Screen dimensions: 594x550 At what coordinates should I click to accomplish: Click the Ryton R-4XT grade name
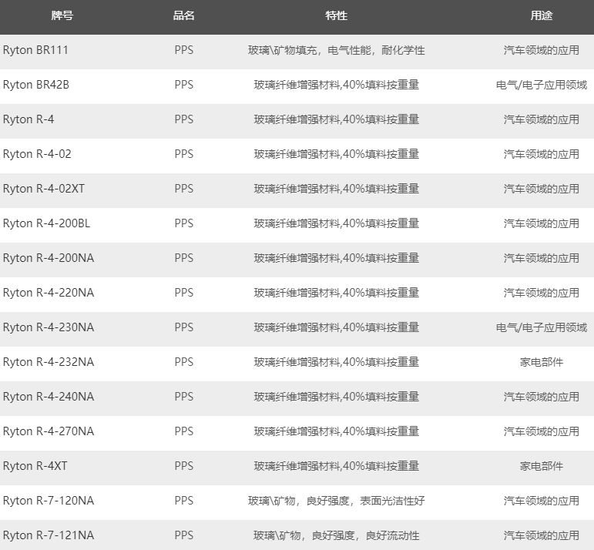[35, 466]
